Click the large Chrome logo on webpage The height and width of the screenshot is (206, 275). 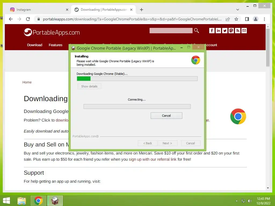coord(238,116)
